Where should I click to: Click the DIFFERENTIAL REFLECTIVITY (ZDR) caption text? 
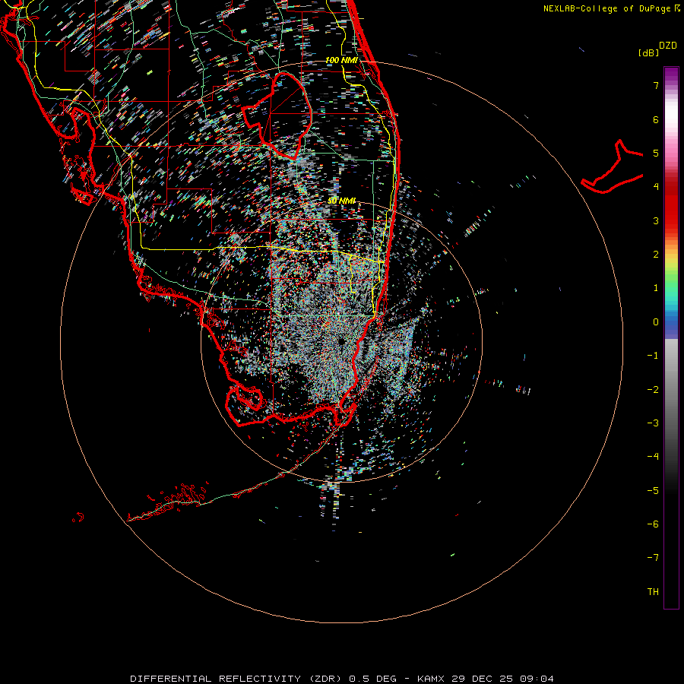pyautogui.click(x=235, y=679)
